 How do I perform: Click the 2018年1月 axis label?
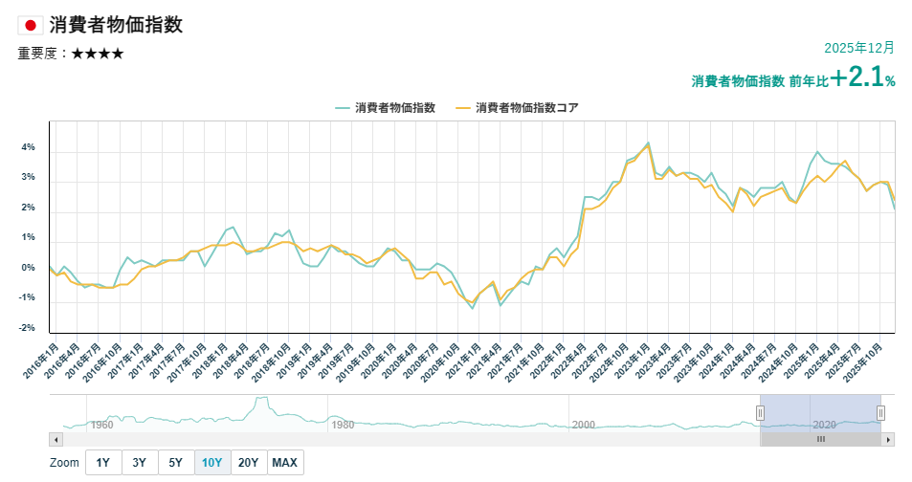pyautogui.click(x=210, y=361)
